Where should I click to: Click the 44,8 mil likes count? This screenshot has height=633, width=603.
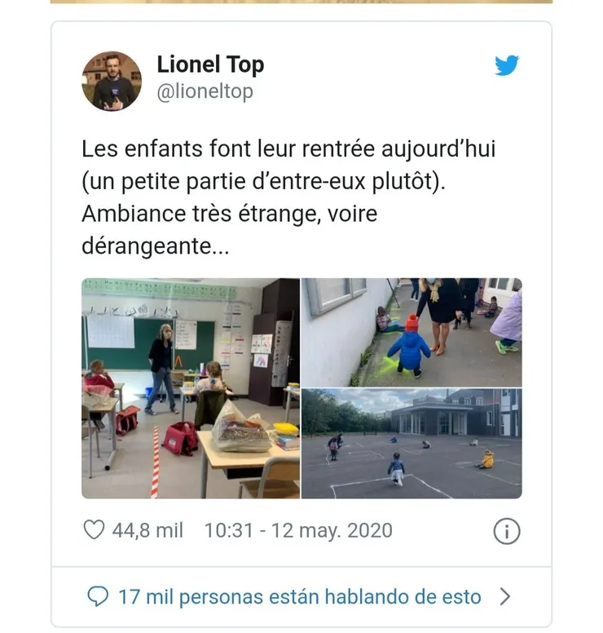tap(147, 530)
